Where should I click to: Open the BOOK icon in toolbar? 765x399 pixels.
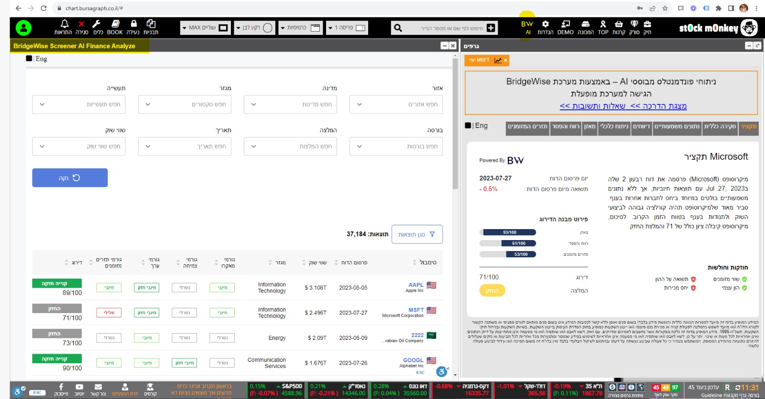115,24
